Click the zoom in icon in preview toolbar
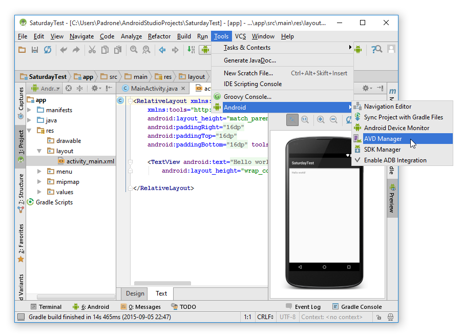 click(x=321, y=119)
